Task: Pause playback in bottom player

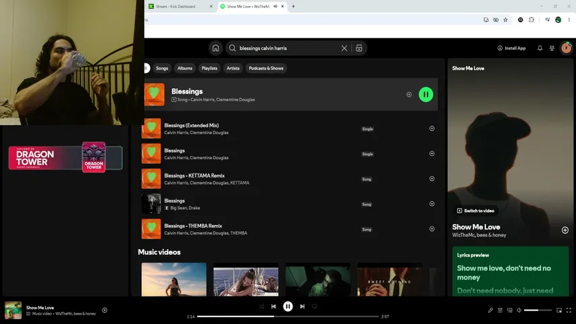Action: (x=288, y=306)
